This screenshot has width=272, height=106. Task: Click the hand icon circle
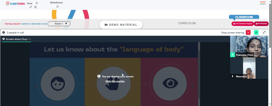pos(114,84)
